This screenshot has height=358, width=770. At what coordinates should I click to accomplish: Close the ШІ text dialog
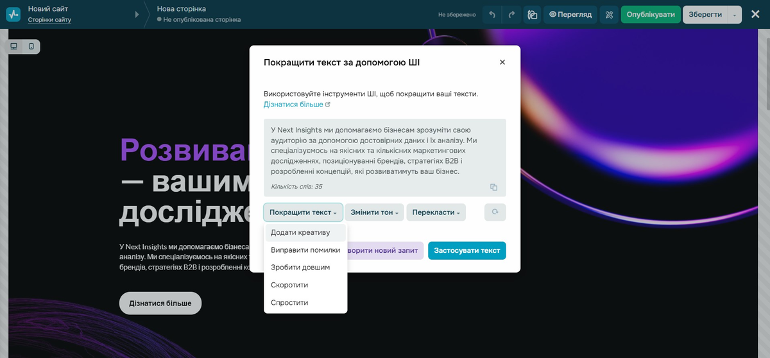(x=502, y=62)
